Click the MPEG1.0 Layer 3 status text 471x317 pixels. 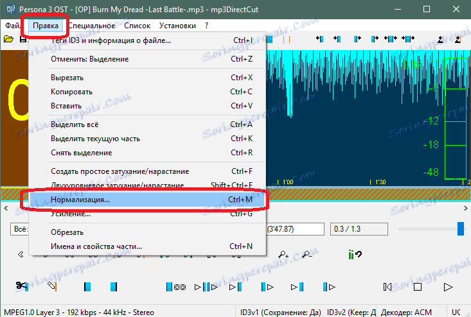[x=79, y=313]
